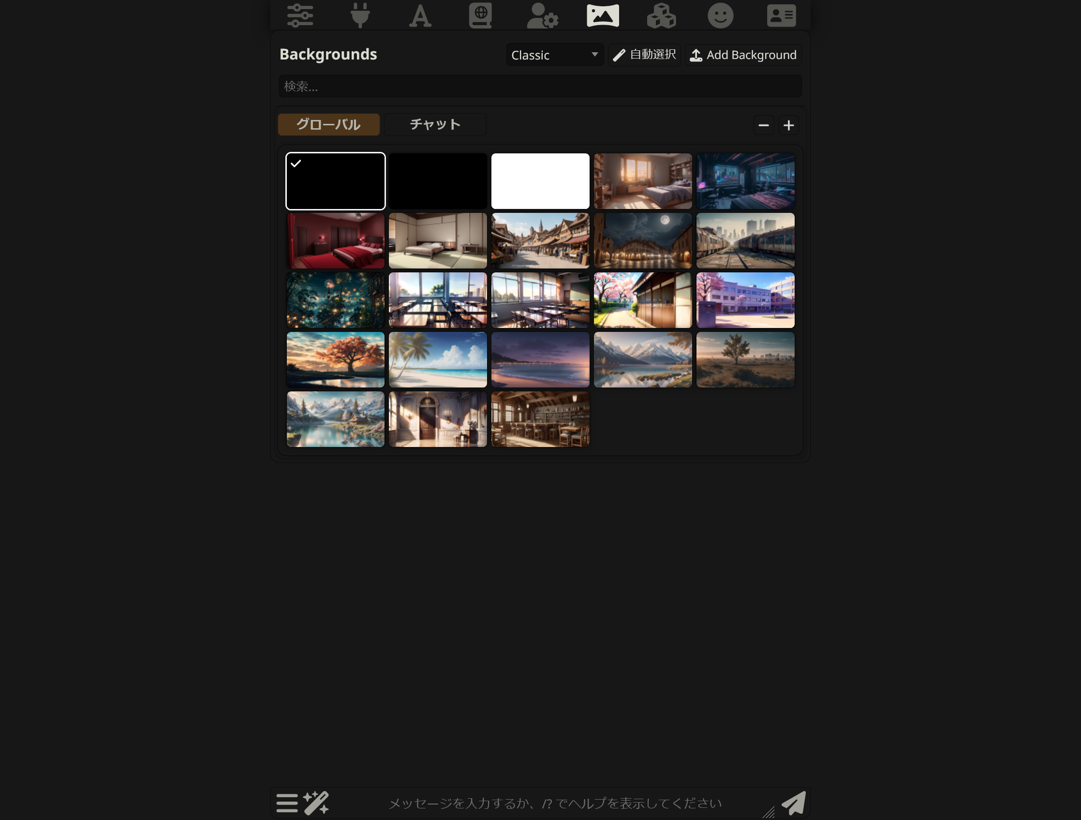1081x820 pixels.
Task: Open advanced formatting letter A icon
Action: tap(420, 15)
